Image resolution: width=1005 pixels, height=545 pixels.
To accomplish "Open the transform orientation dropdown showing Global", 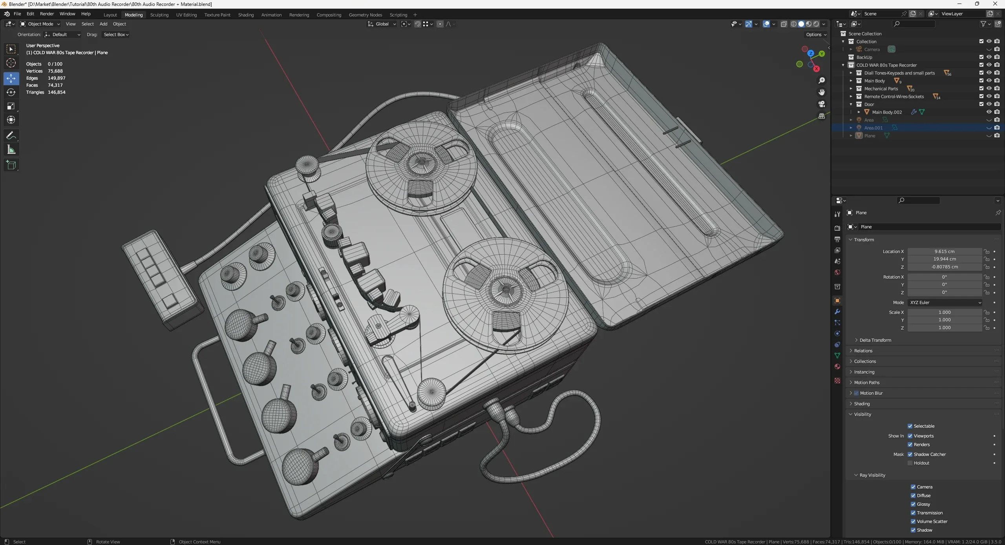I will (382, 24).
